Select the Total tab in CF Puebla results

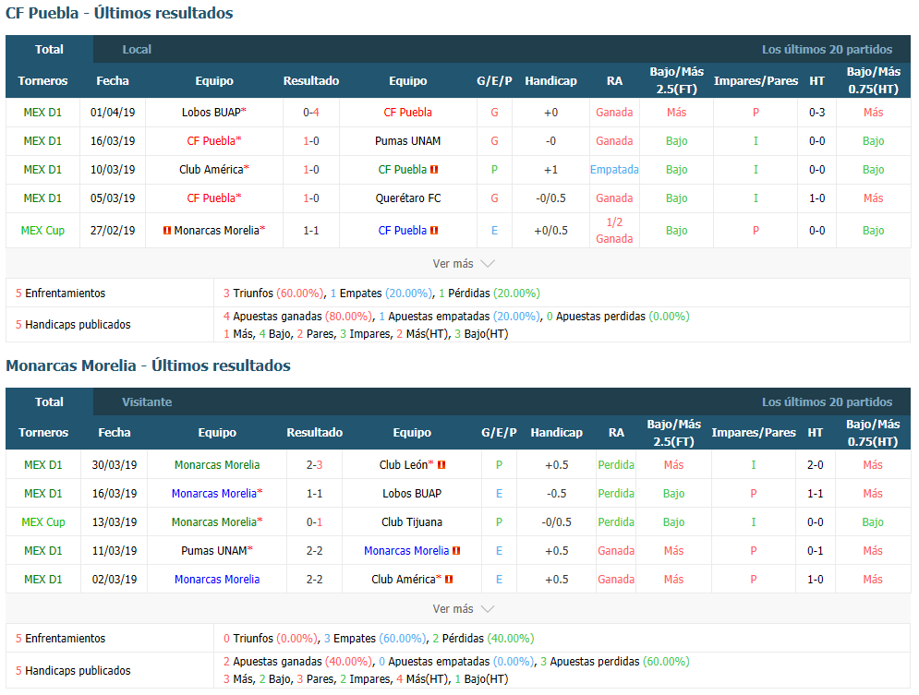[49, 49]
